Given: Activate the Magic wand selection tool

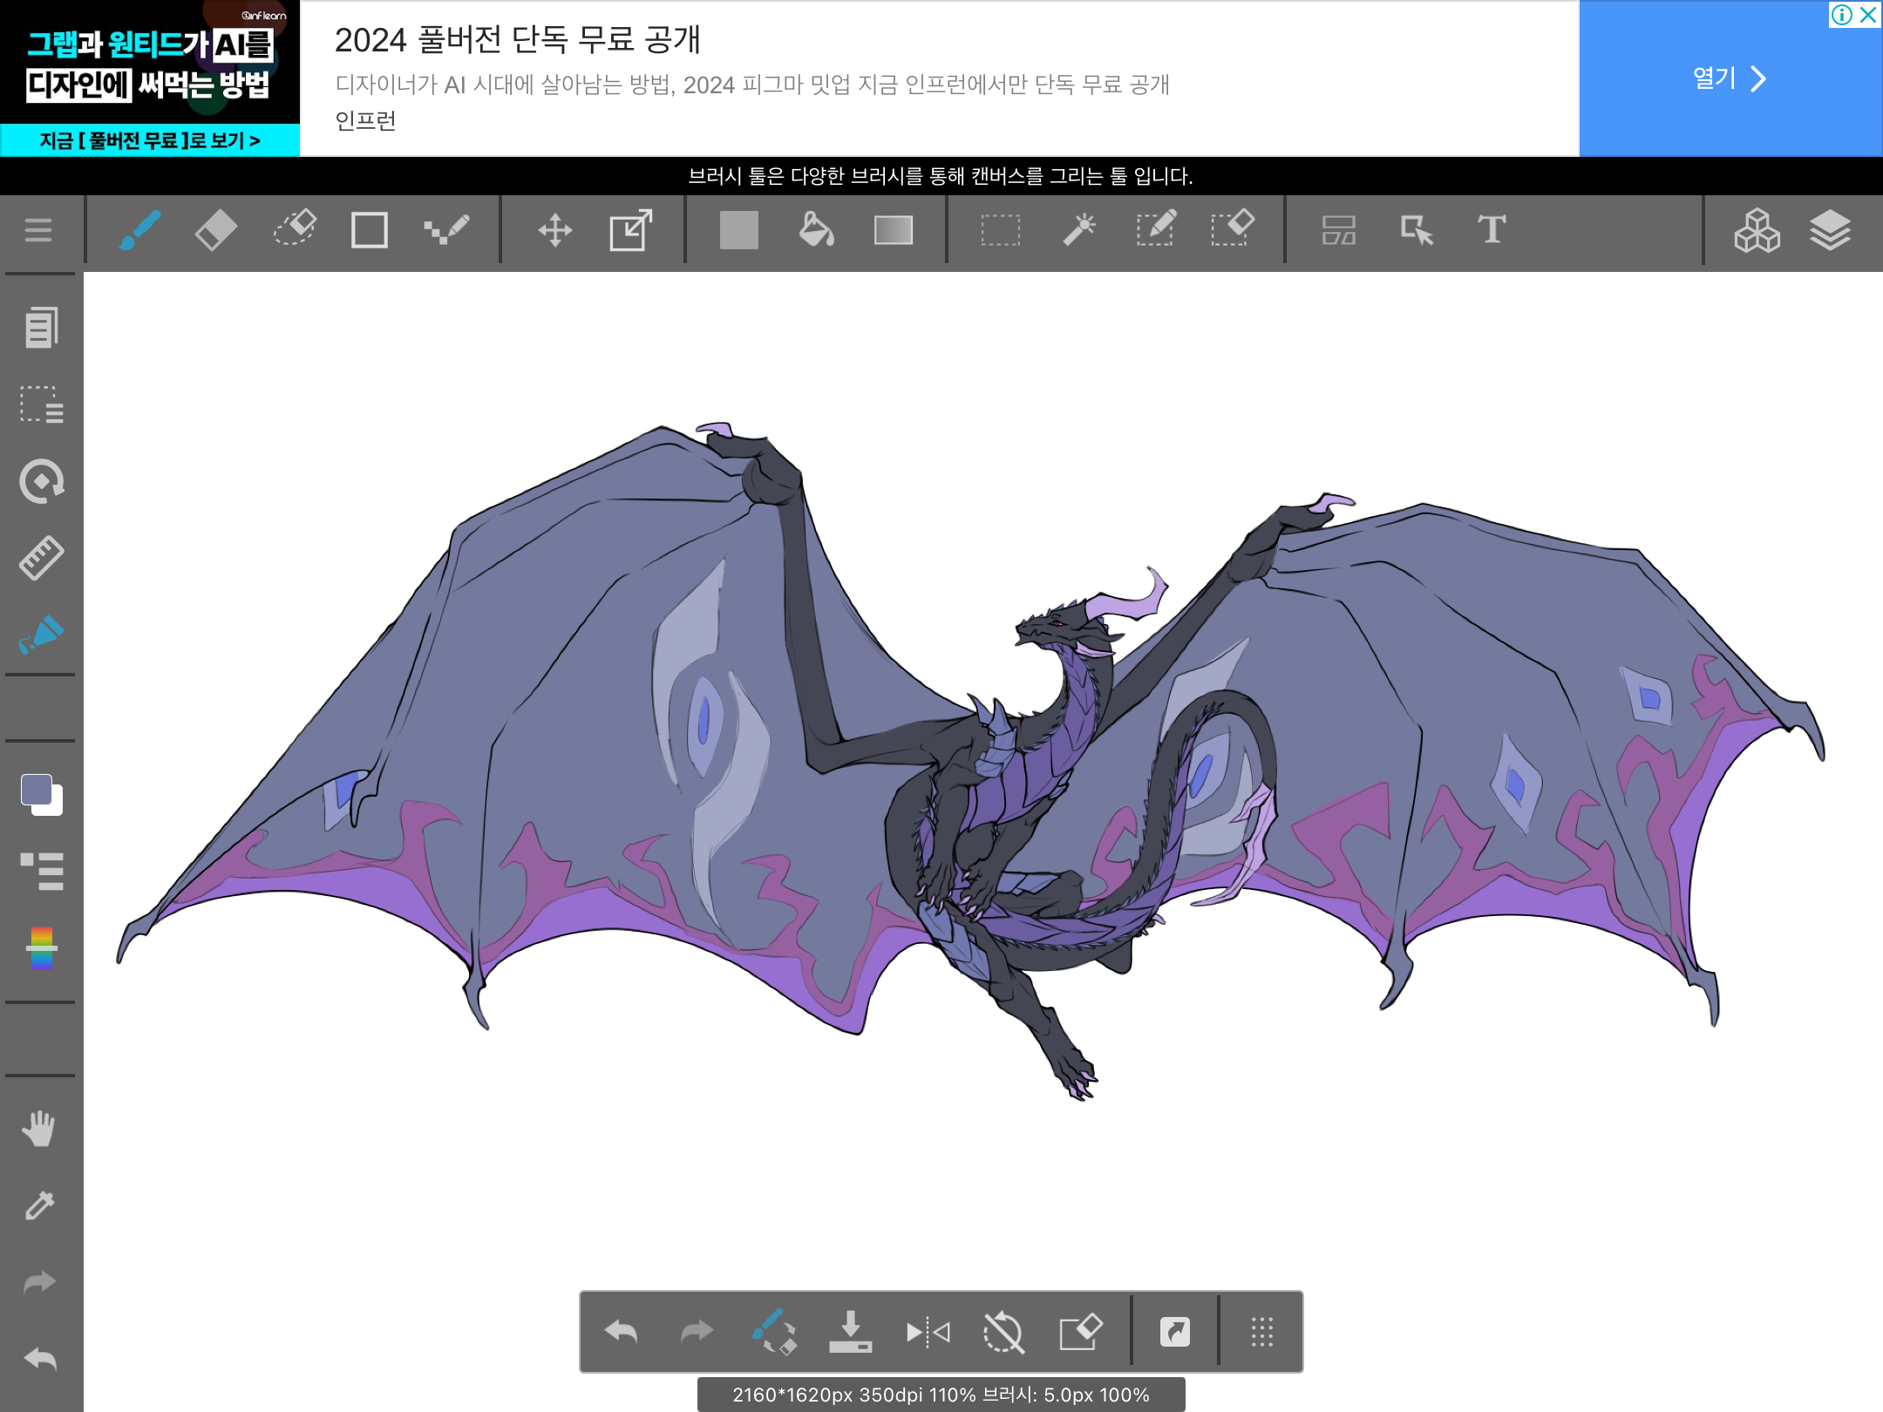Looking at the screenshot, I should point(1079,230).
